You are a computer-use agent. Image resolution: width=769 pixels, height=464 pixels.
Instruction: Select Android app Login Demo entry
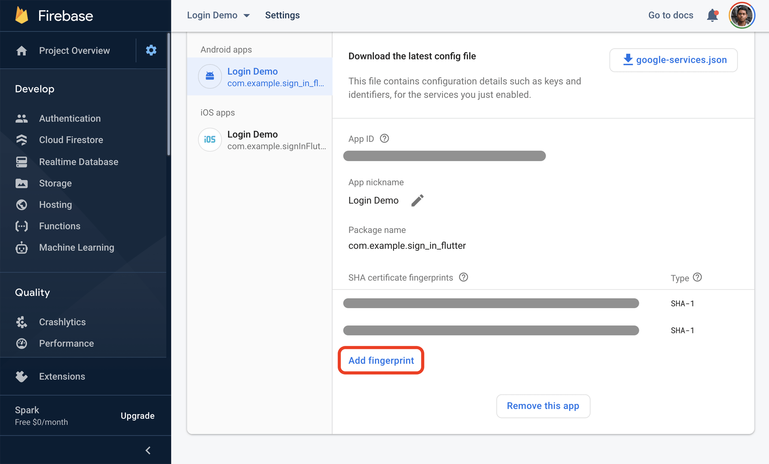259,76
